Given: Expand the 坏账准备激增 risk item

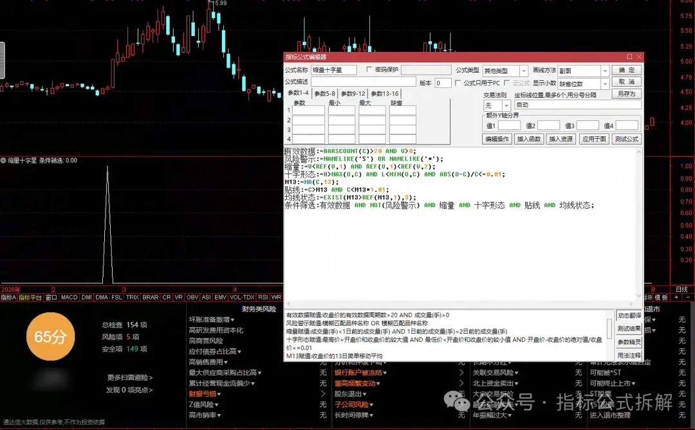Looking at the screenshot, I should [x=212, y=319].
